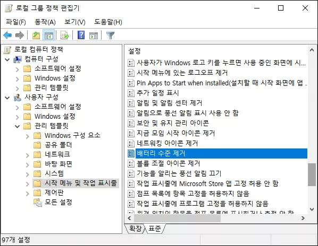Expand the 네트워크 folder

click(x=28, y=155)
